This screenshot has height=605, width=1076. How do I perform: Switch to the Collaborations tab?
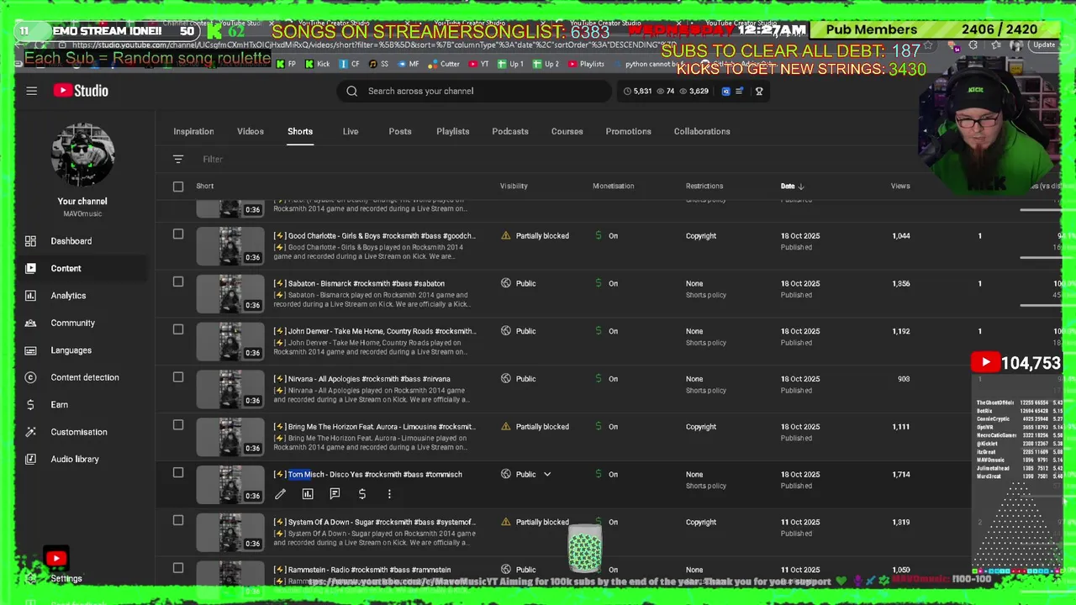702,132
